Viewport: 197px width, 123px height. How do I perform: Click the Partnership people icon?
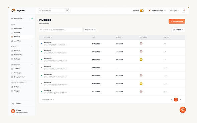point(12,55)
